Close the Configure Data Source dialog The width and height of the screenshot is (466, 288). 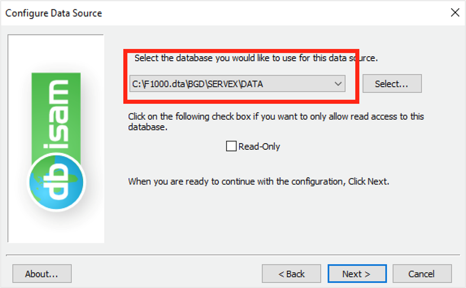455,13
